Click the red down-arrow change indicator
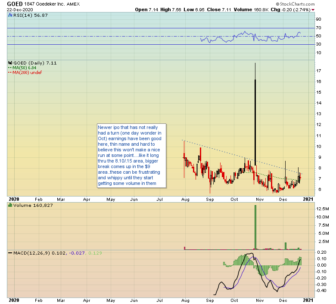The height and width of the screenshot is (304, 336). pyautogui.click(x=313, y=10)
